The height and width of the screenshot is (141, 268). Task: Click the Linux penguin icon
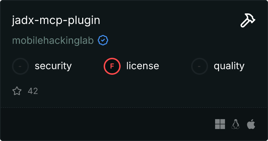click(236, 124)
